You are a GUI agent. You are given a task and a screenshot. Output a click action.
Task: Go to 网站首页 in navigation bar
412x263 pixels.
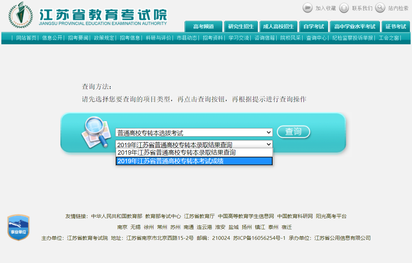(x=26, y=38)
